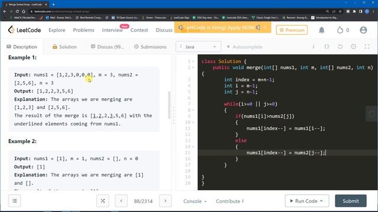Click the LeetCode is hiring banner
This screenshot has height=212, width=378.
(x=223, y=28)
